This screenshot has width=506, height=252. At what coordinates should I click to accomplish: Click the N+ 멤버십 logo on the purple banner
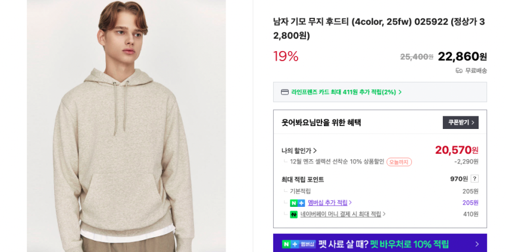pyautogui.click(x=299, y=244)
